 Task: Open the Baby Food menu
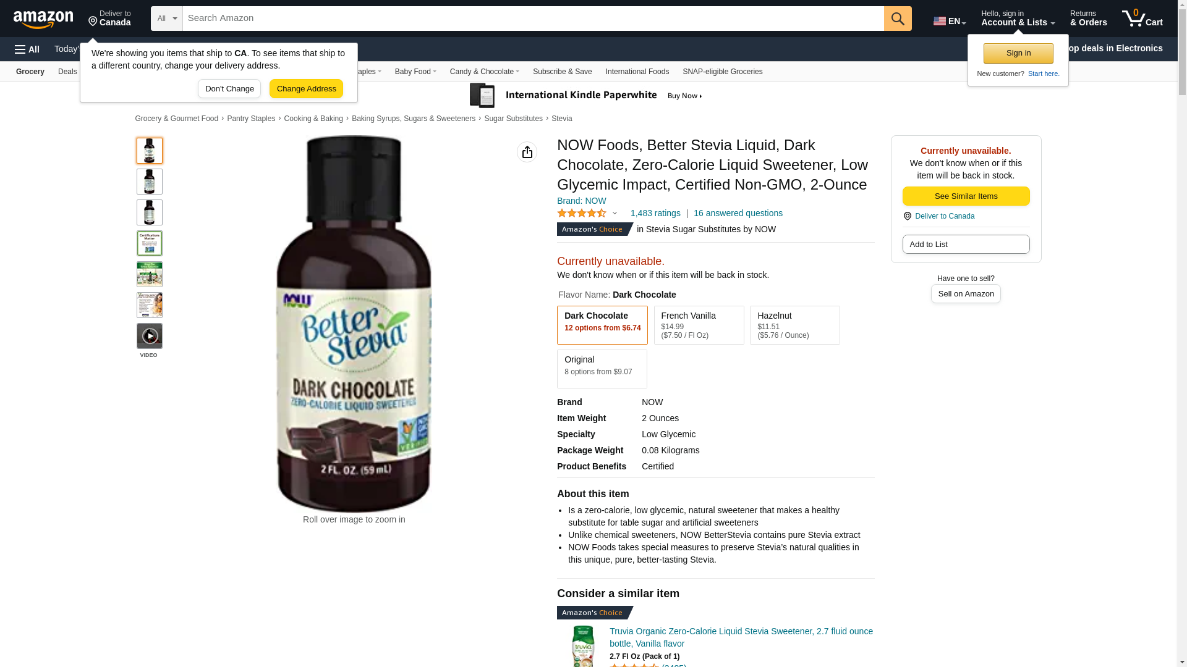(x=415, y=72)
